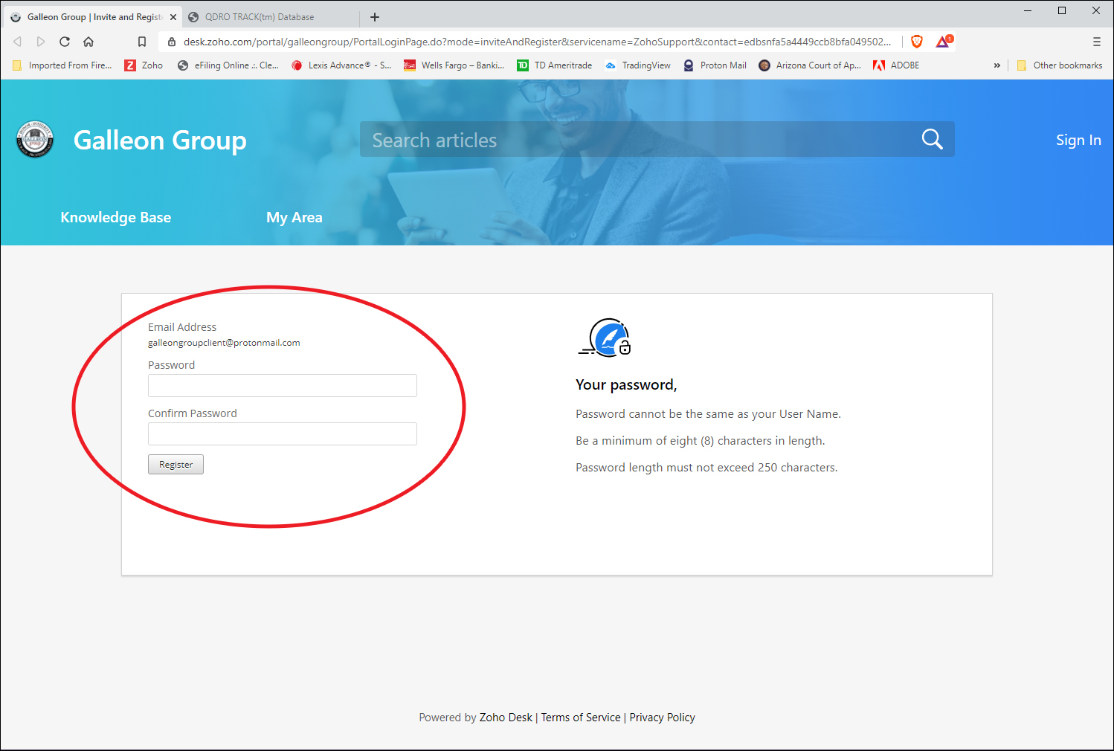The image size is (1114, 751).
Task: Expand the hidden bookmarks overflow chevron
Action: coord(997,65)
